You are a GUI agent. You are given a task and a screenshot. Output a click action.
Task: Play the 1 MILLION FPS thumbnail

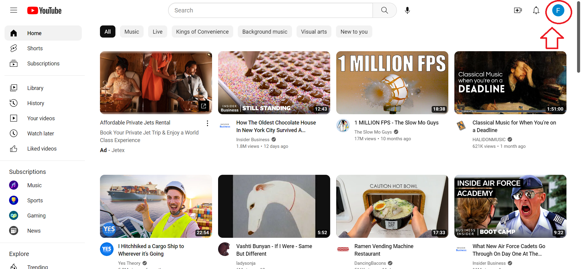[x=392, y=83]
